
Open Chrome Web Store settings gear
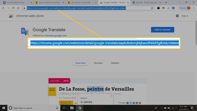click(x=177, y=16)
